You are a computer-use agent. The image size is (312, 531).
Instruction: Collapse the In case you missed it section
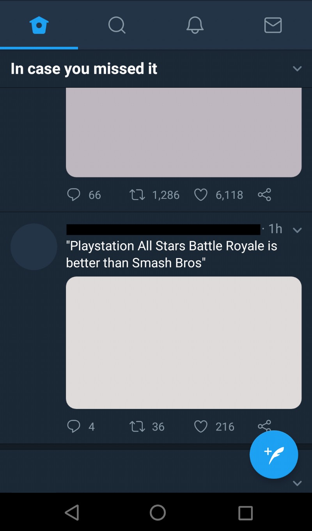pyautogui.click(x=298, y=69)
